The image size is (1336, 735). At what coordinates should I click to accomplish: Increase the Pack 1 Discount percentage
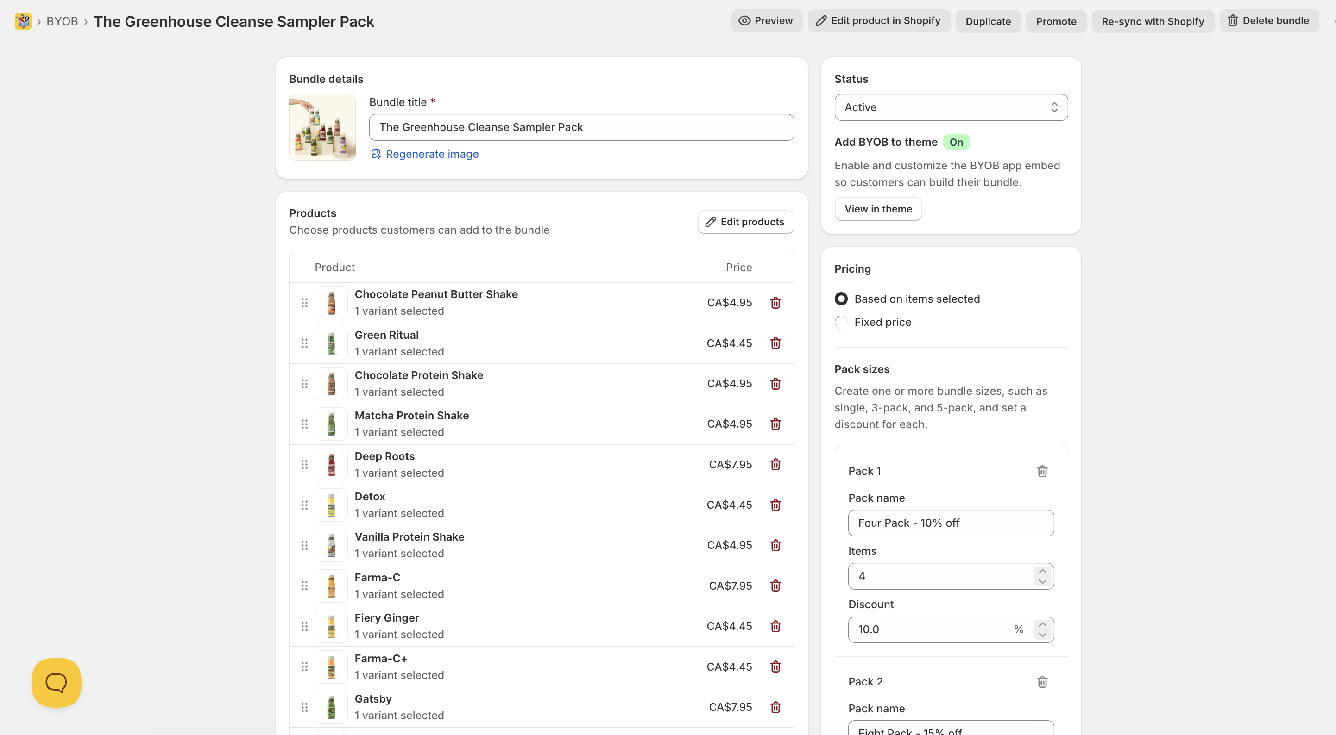click(1042, 624)
